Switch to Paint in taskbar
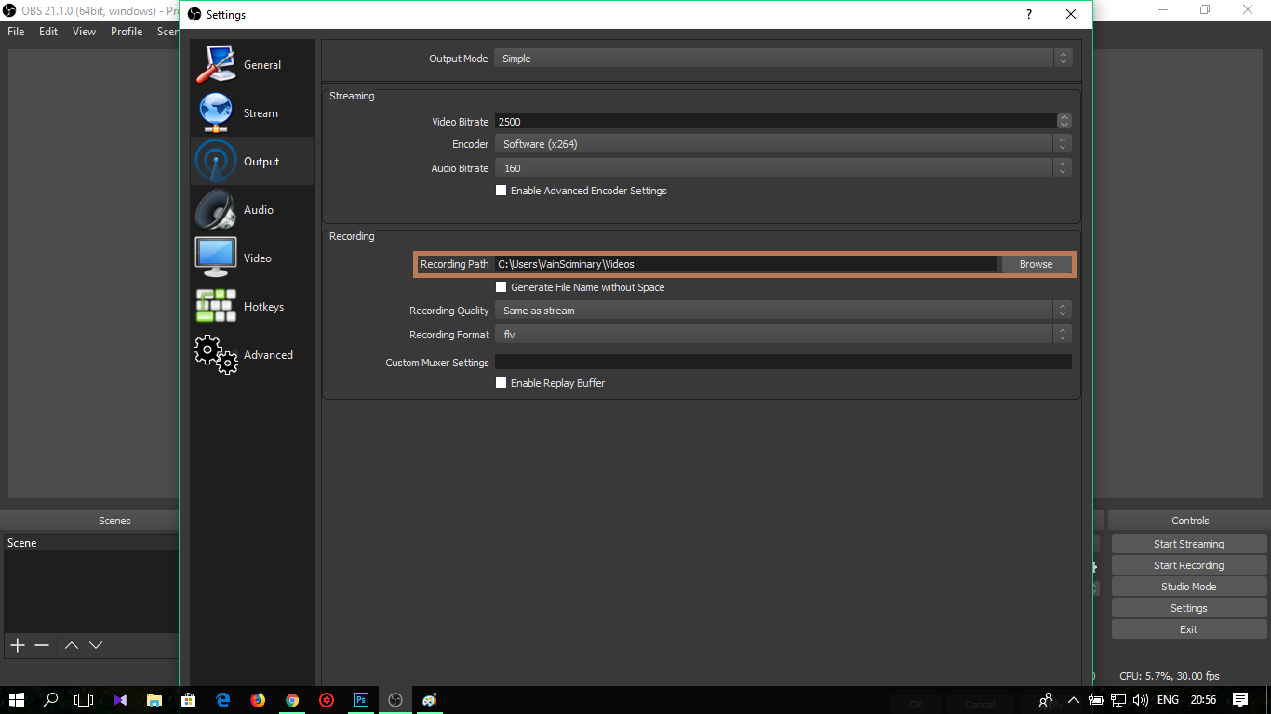This screenshot has width=1271, height=714. coord(430,700)
